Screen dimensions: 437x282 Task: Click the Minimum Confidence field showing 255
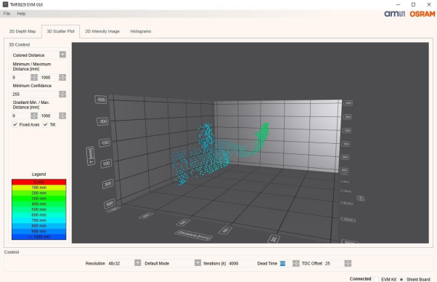pyautogui.click(x=36, y=94)
